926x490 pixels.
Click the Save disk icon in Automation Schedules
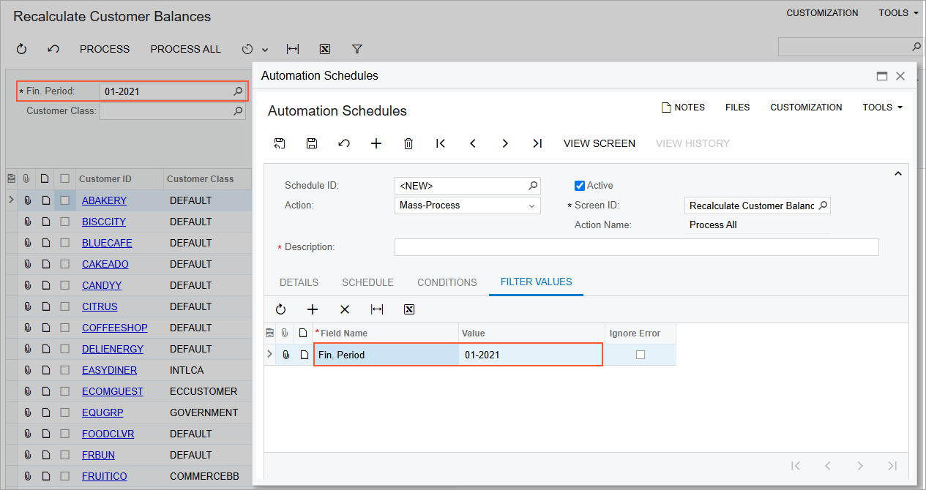click(312, 143)
